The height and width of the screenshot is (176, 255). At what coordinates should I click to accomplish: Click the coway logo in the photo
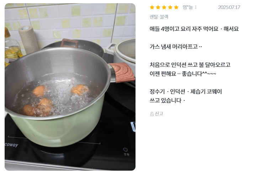point(11,145)
